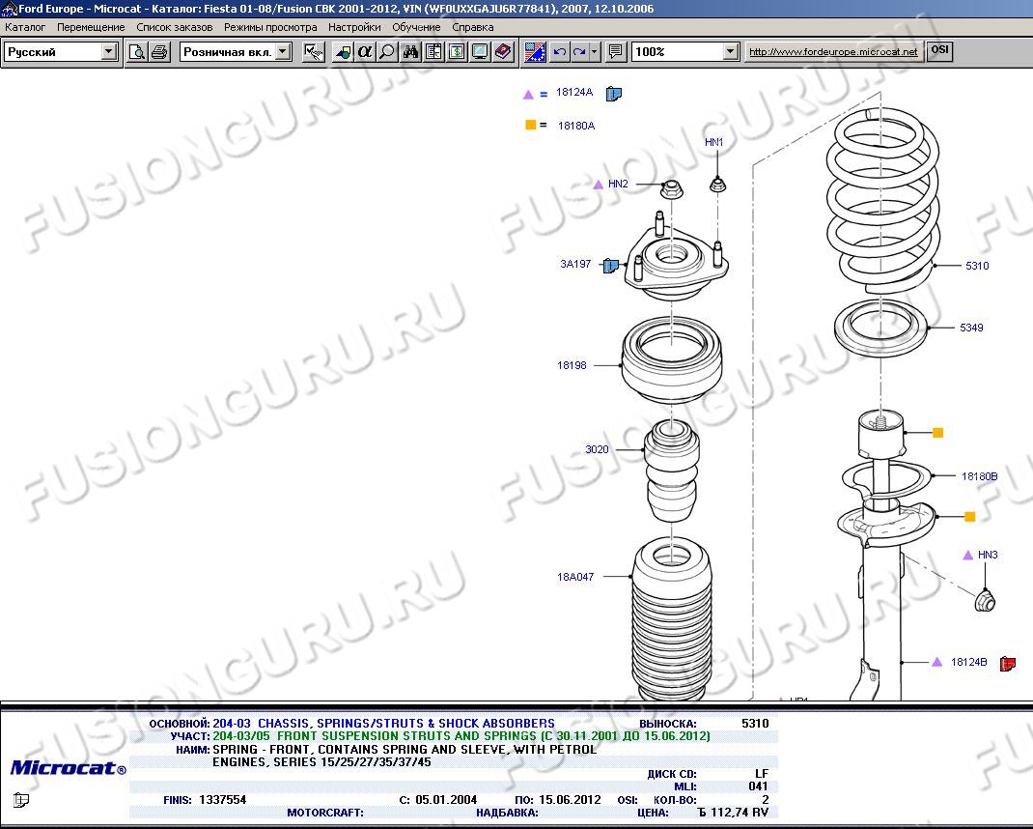Image resolution: width=1033 pixels, height=829 pixels.
Task: Select callout 18124B strut label
Action: [x=968, y=662]
